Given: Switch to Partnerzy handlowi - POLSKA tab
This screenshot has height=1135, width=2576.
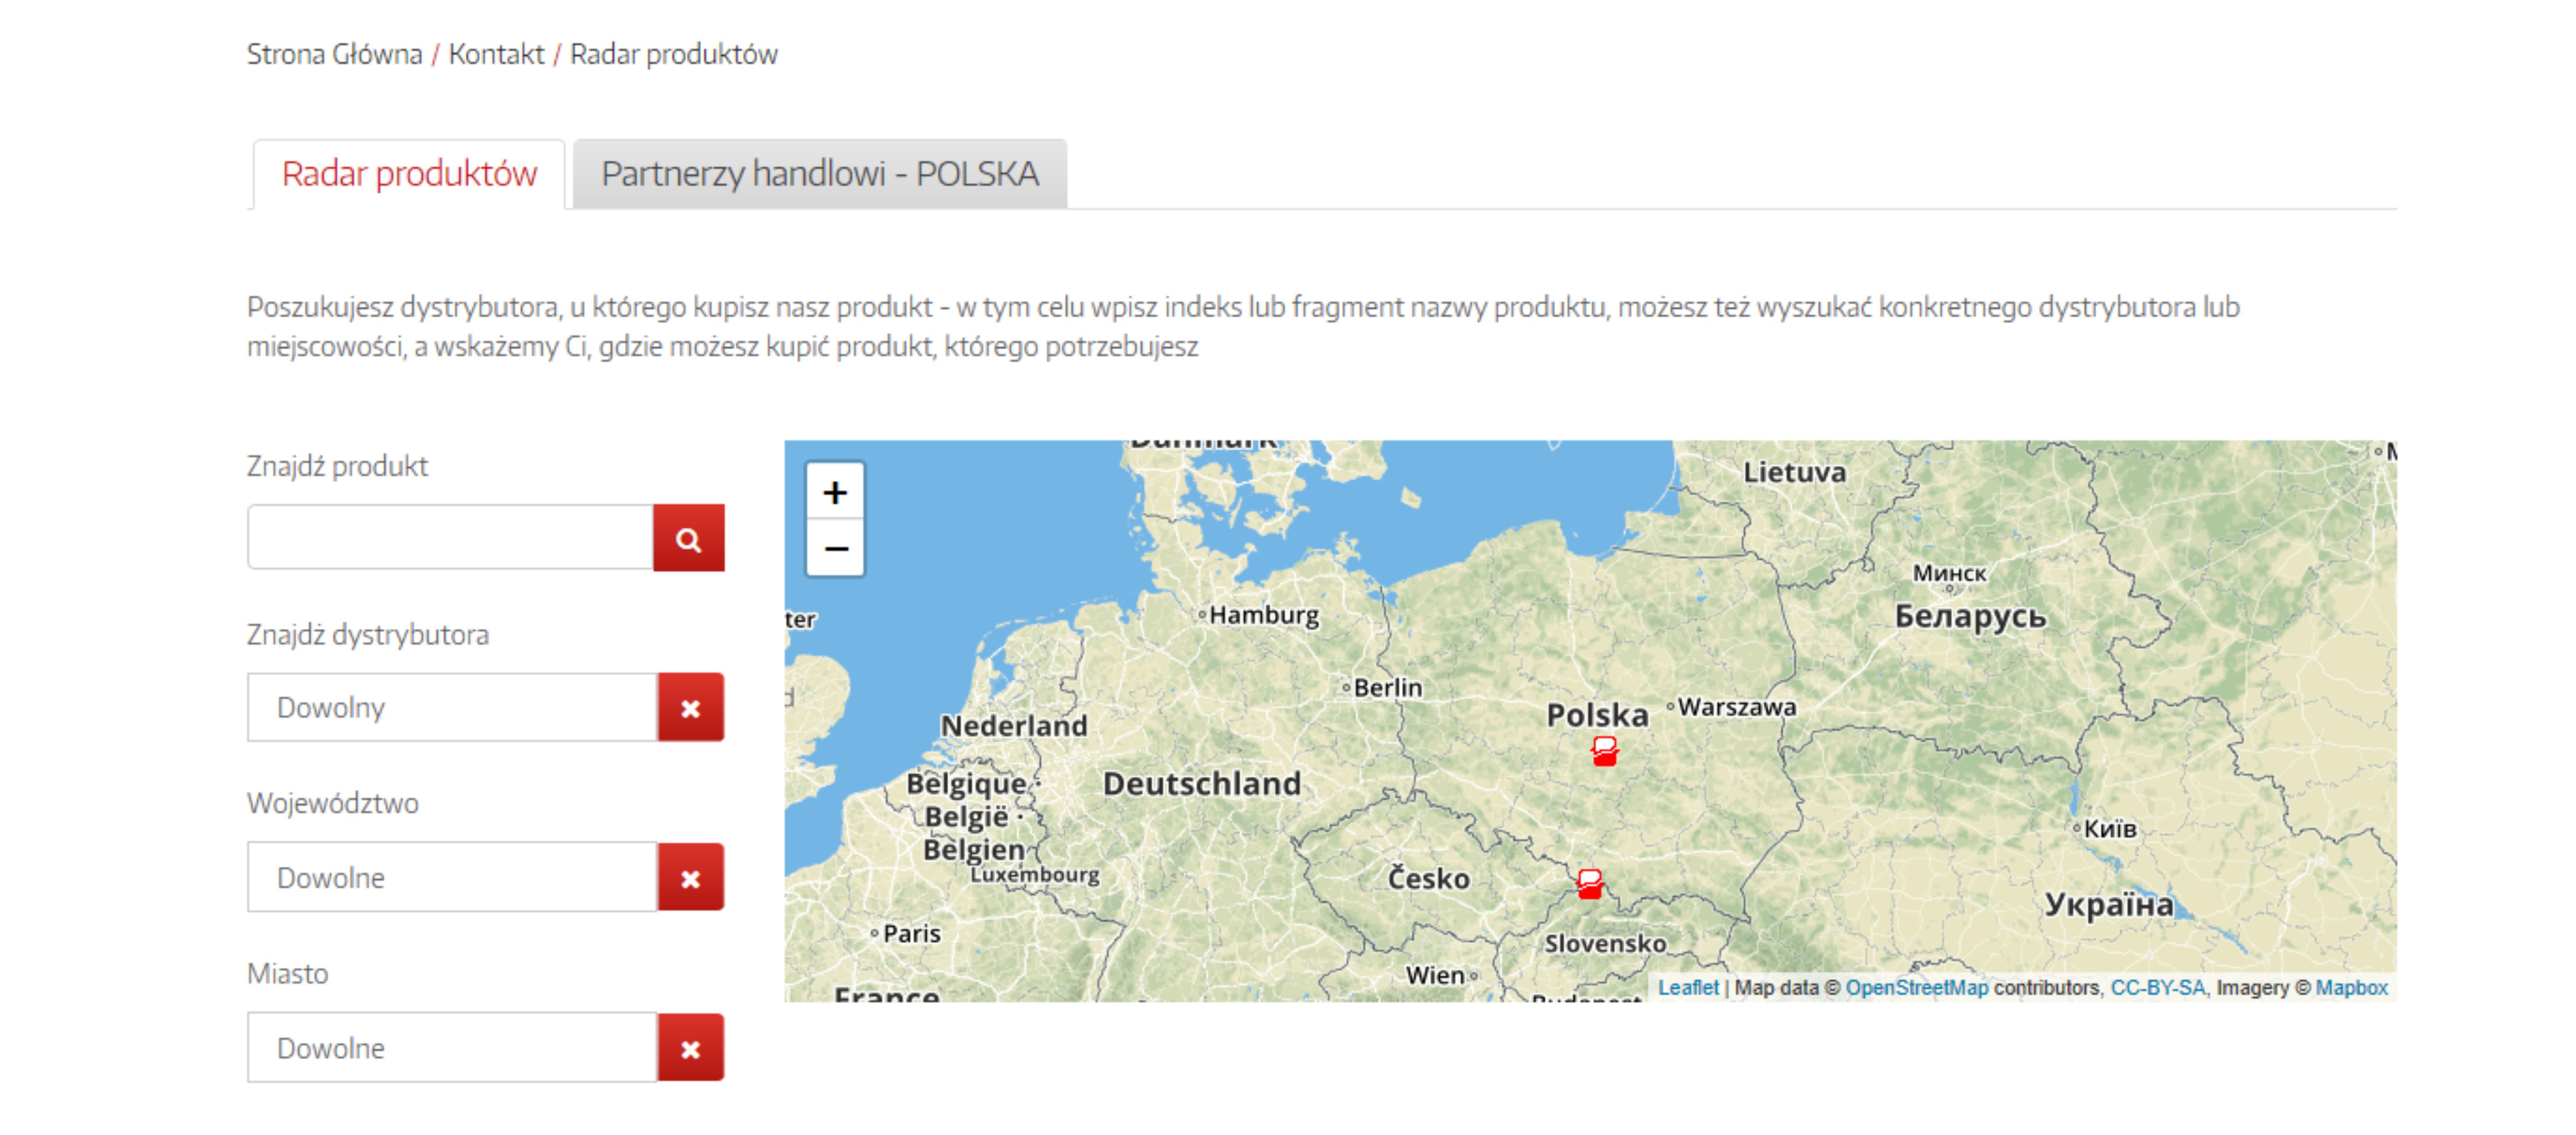Looking at the screenshot, I should click(819, 174).
